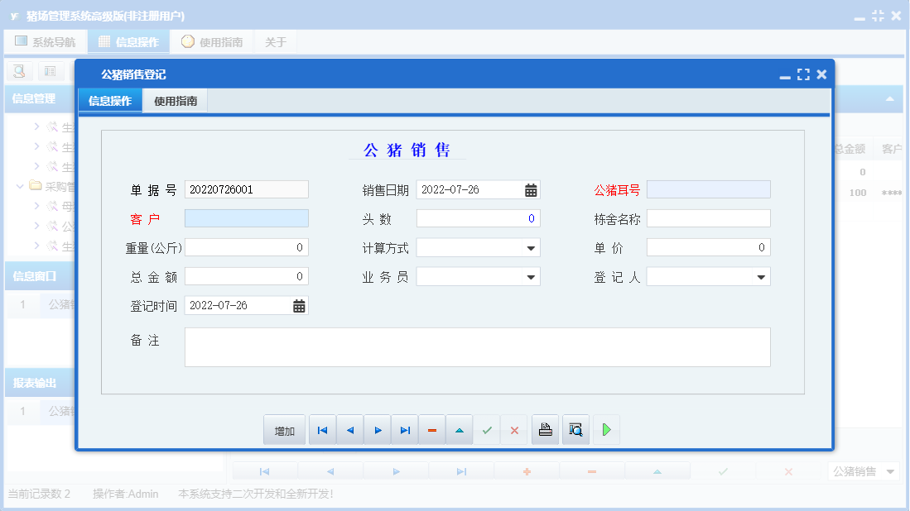This screenshot has height=511, width=910.
Task: Open print preview using the magnifier-printer icon
Action: point(575,429)
